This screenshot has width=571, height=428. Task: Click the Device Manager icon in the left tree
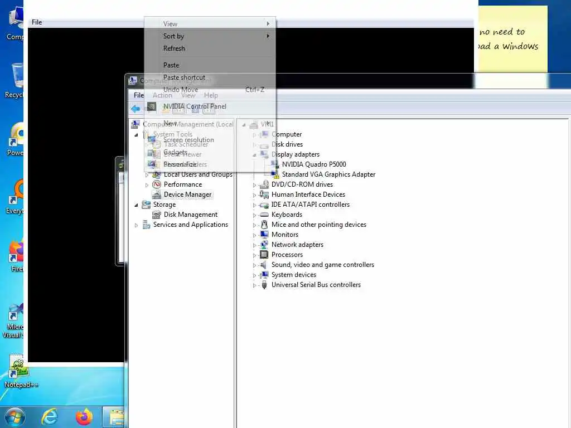tap(157, 194)
